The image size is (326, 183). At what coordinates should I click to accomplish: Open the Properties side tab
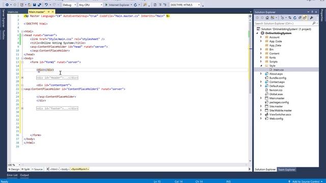tap(322, 16)
